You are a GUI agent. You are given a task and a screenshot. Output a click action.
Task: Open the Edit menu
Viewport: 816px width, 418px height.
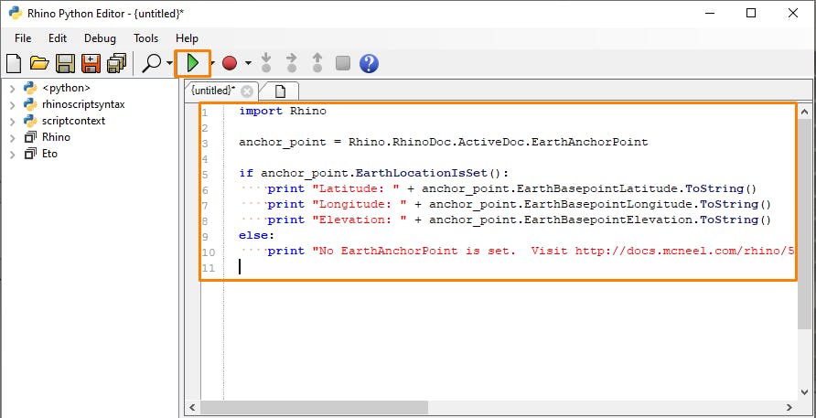coord(58,38)
